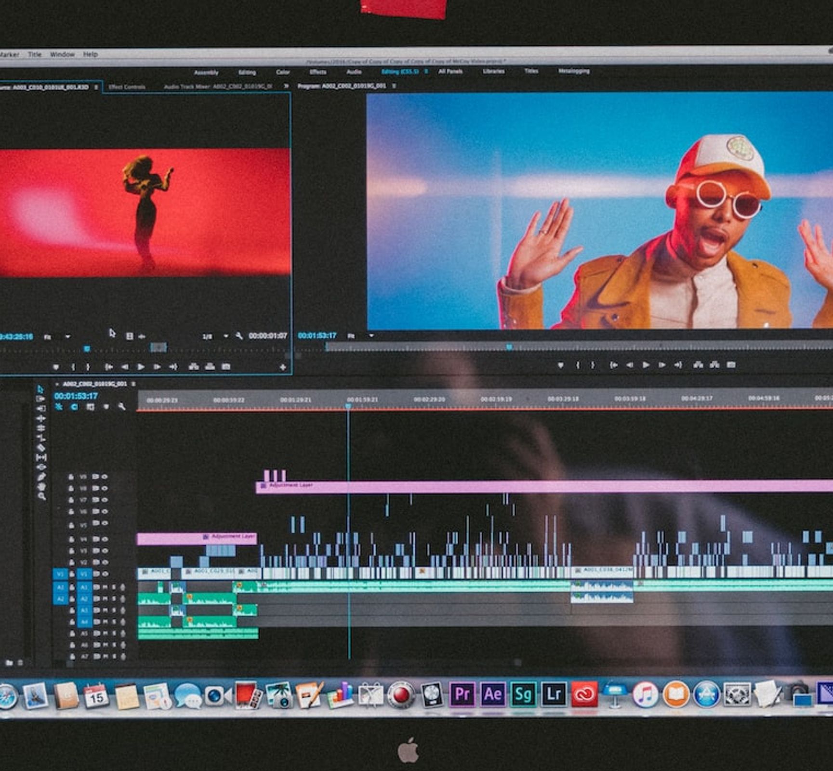833x771 pixels.
Task: Click the Source monitor button editor plus
Action: click(x=283, y=367)
